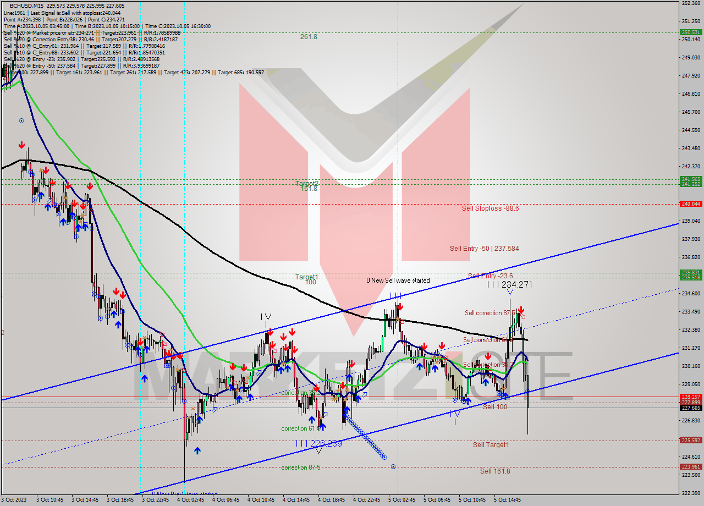Viewport: 704px width, 506px height.
Task: Click the green 'Target2' label
Action: pyautogui.click(x=307, y=183)
